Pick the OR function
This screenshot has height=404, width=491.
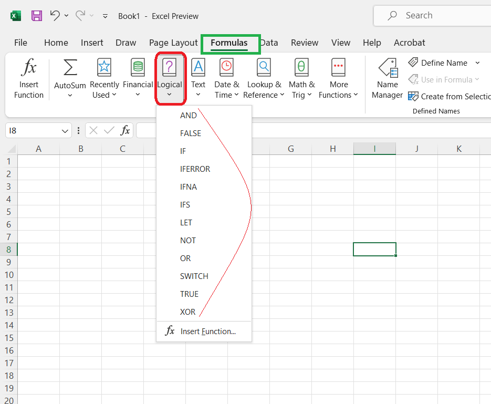[204, 258]
